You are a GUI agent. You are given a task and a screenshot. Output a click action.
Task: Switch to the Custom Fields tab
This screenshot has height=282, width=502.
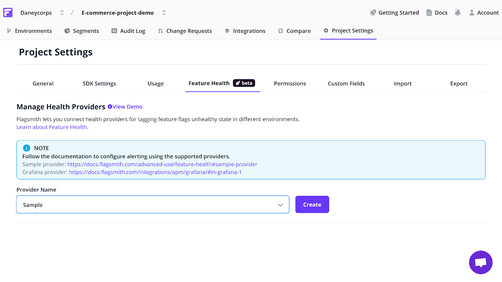[346, 83]
